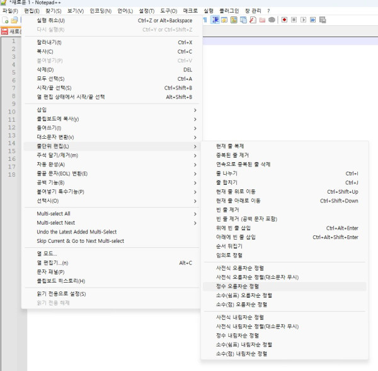
Task: Expand the 주석 달기/제거 submenu
Action: [112, 155]
